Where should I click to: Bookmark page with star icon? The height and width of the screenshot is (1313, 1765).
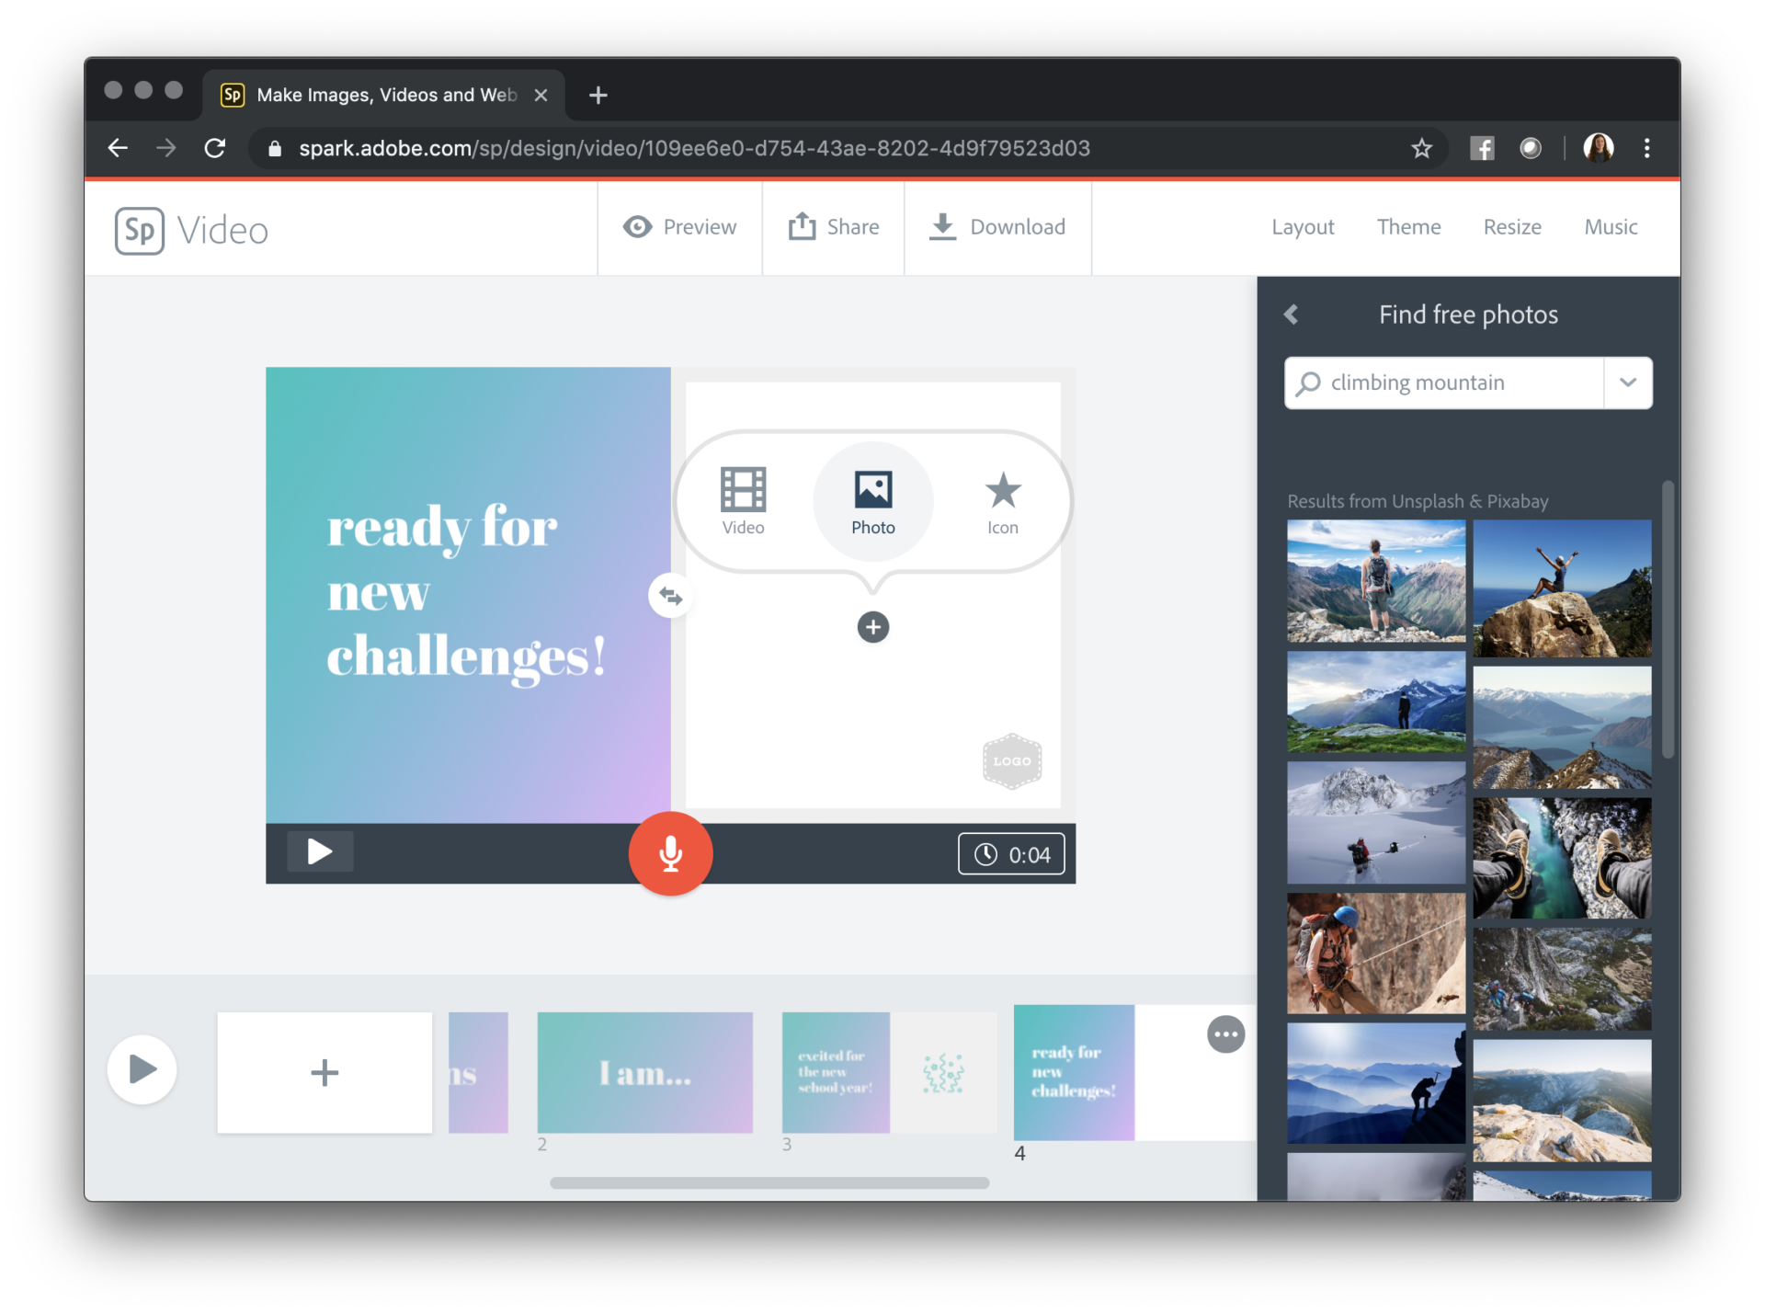coord(1421,148)
